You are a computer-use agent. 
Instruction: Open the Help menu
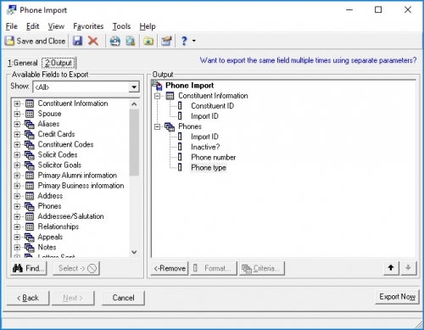pos(148,26)
